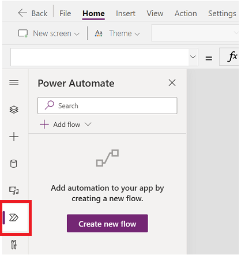Open the Settings tab

click(222, 13)
